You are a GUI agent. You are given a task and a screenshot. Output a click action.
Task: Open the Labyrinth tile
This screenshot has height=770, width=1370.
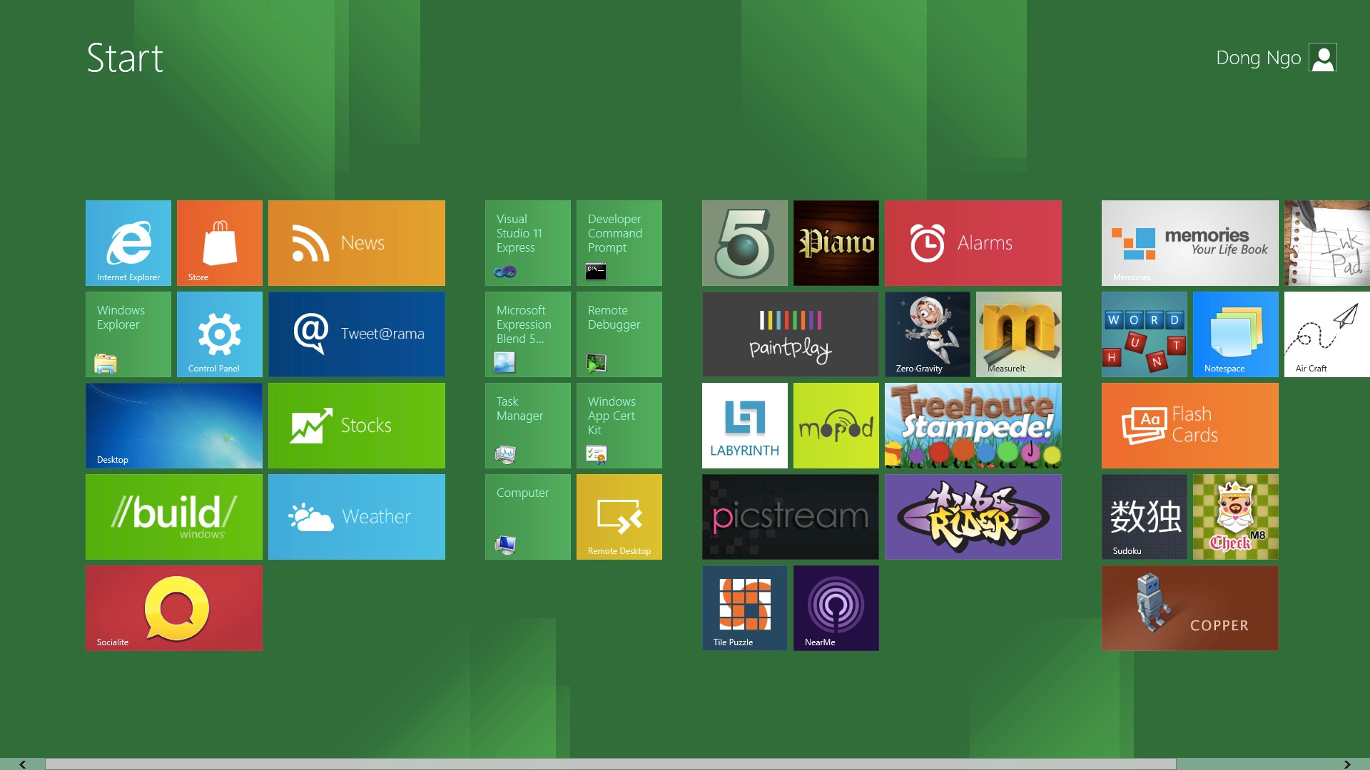[x=745, y=426]
